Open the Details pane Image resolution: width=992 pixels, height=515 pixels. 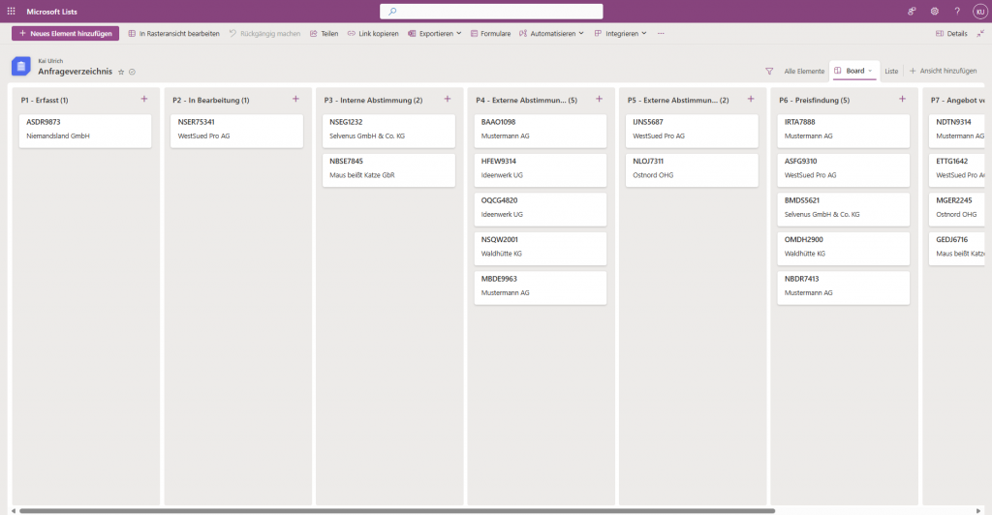[951, 33]
